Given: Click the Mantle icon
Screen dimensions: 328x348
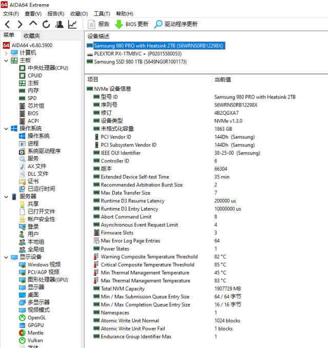Looking at the screenshot, I should [22, 333].
